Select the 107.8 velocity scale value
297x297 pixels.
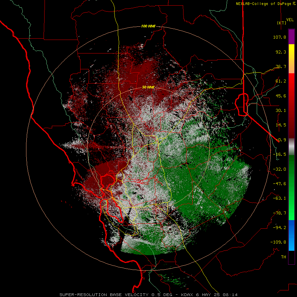[280, 37]
